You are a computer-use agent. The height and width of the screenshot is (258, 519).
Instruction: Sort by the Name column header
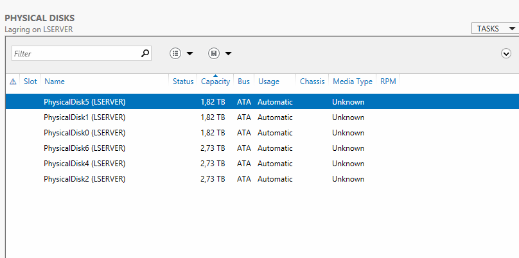[x=55, y=82]
